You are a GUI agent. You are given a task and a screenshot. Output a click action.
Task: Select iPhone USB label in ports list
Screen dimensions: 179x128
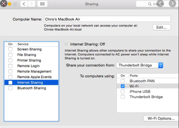(140, 92)
